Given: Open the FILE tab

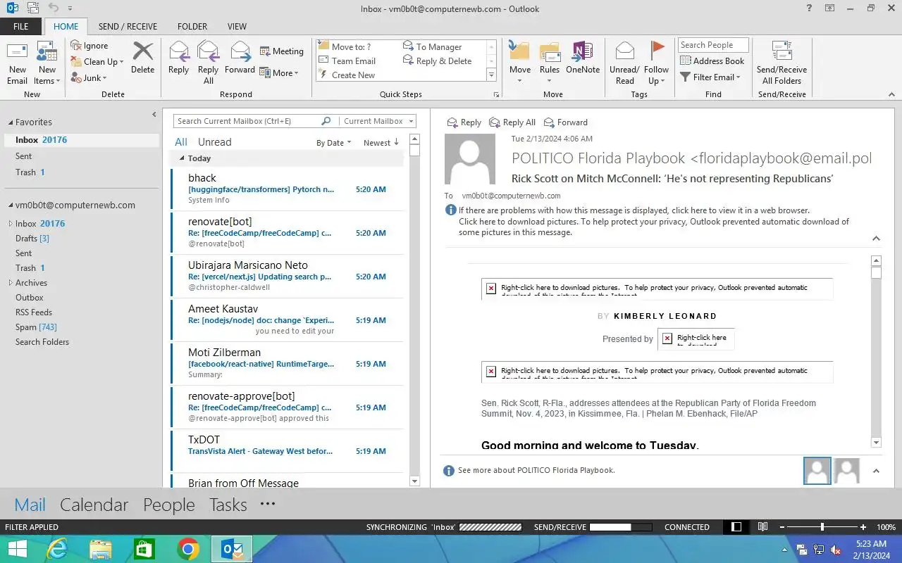Looking at the screenshot, I should tap(20, 27).
